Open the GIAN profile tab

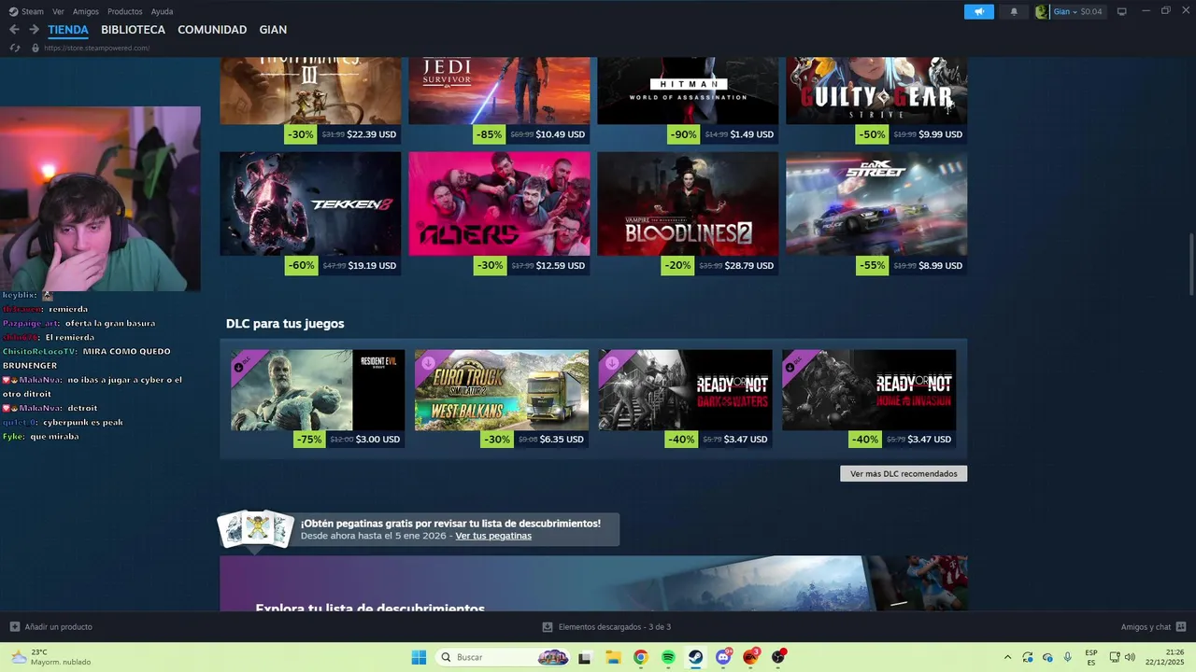[273, 30]
